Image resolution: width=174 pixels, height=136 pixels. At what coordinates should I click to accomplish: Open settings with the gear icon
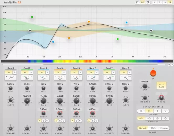148,2
